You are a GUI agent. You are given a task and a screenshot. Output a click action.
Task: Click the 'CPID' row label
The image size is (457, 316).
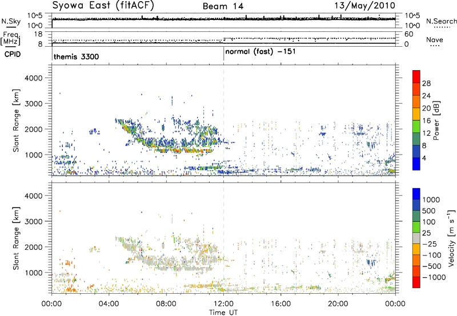tap(13, 54)
